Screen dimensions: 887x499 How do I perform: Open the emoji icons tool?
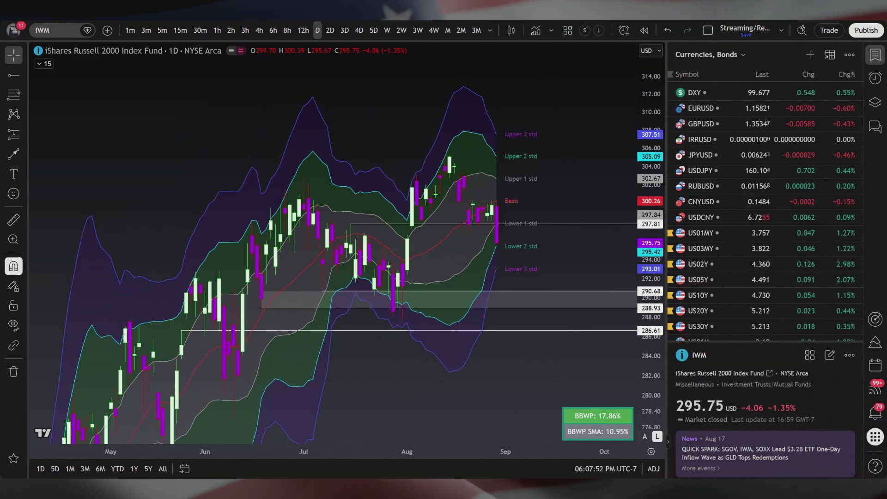(13, 194)
